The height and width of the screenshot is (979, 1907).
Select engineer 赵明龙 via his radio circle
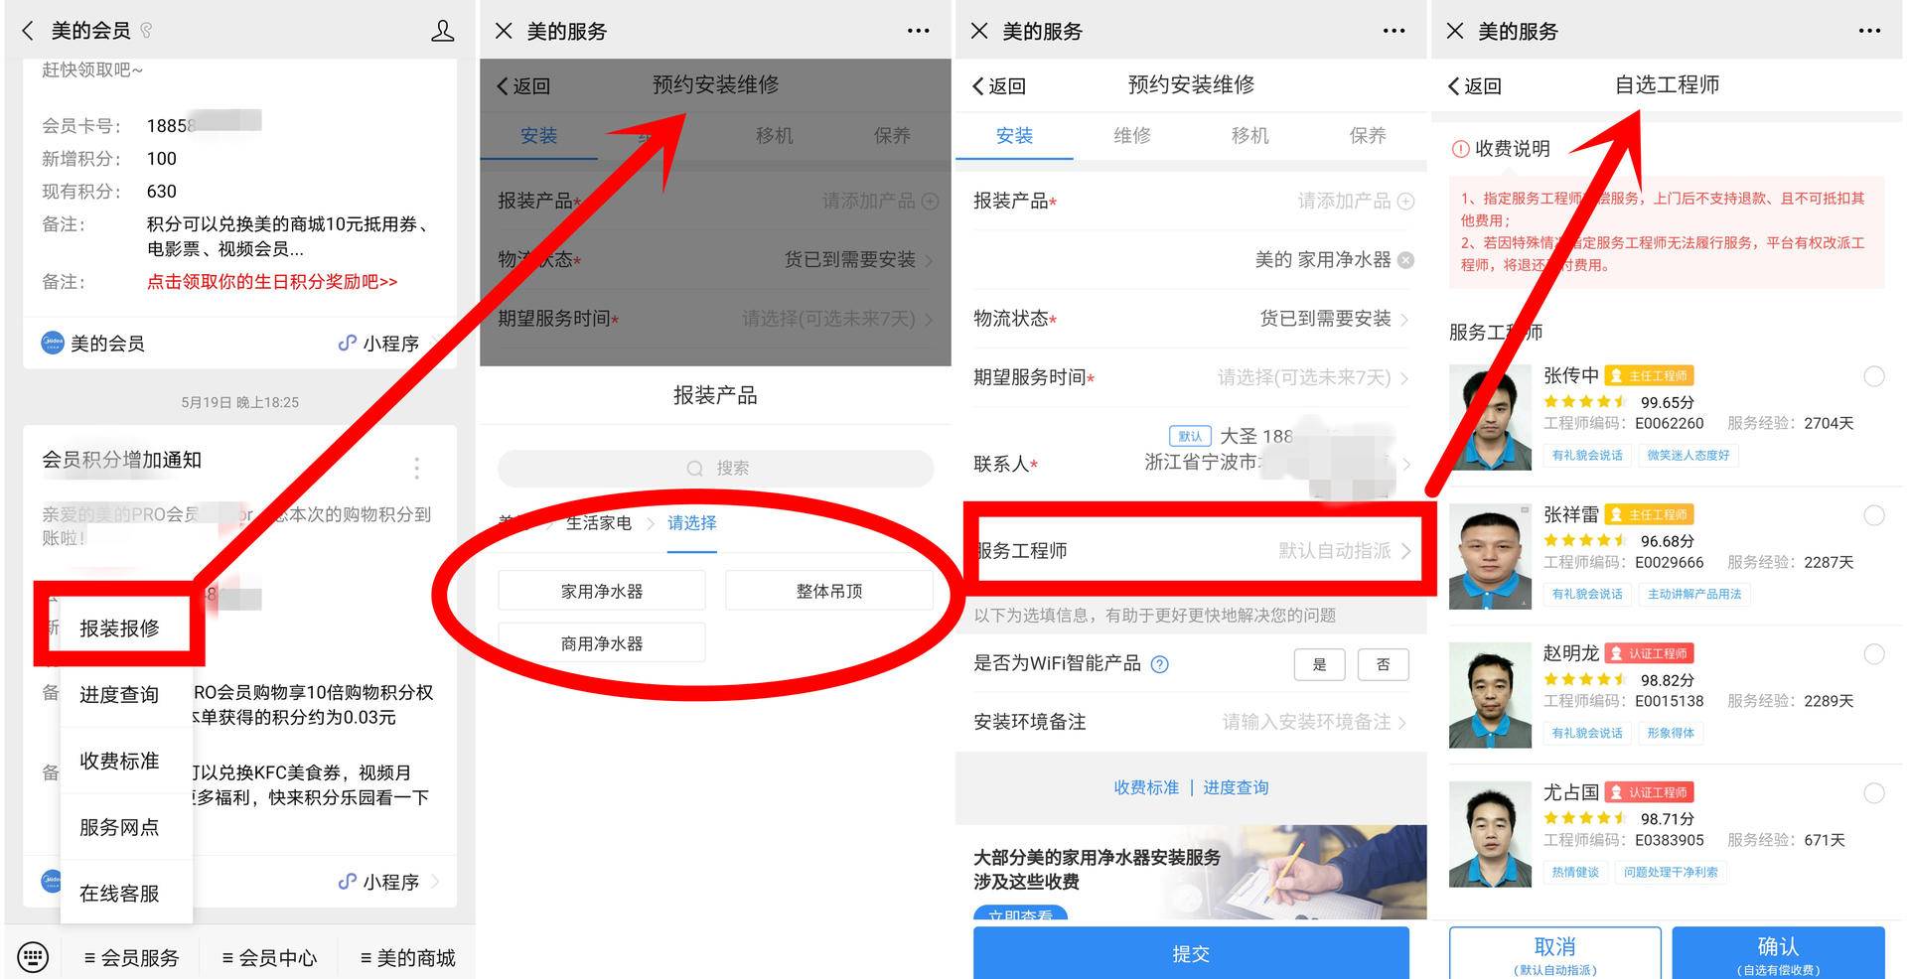[1875, 654]
